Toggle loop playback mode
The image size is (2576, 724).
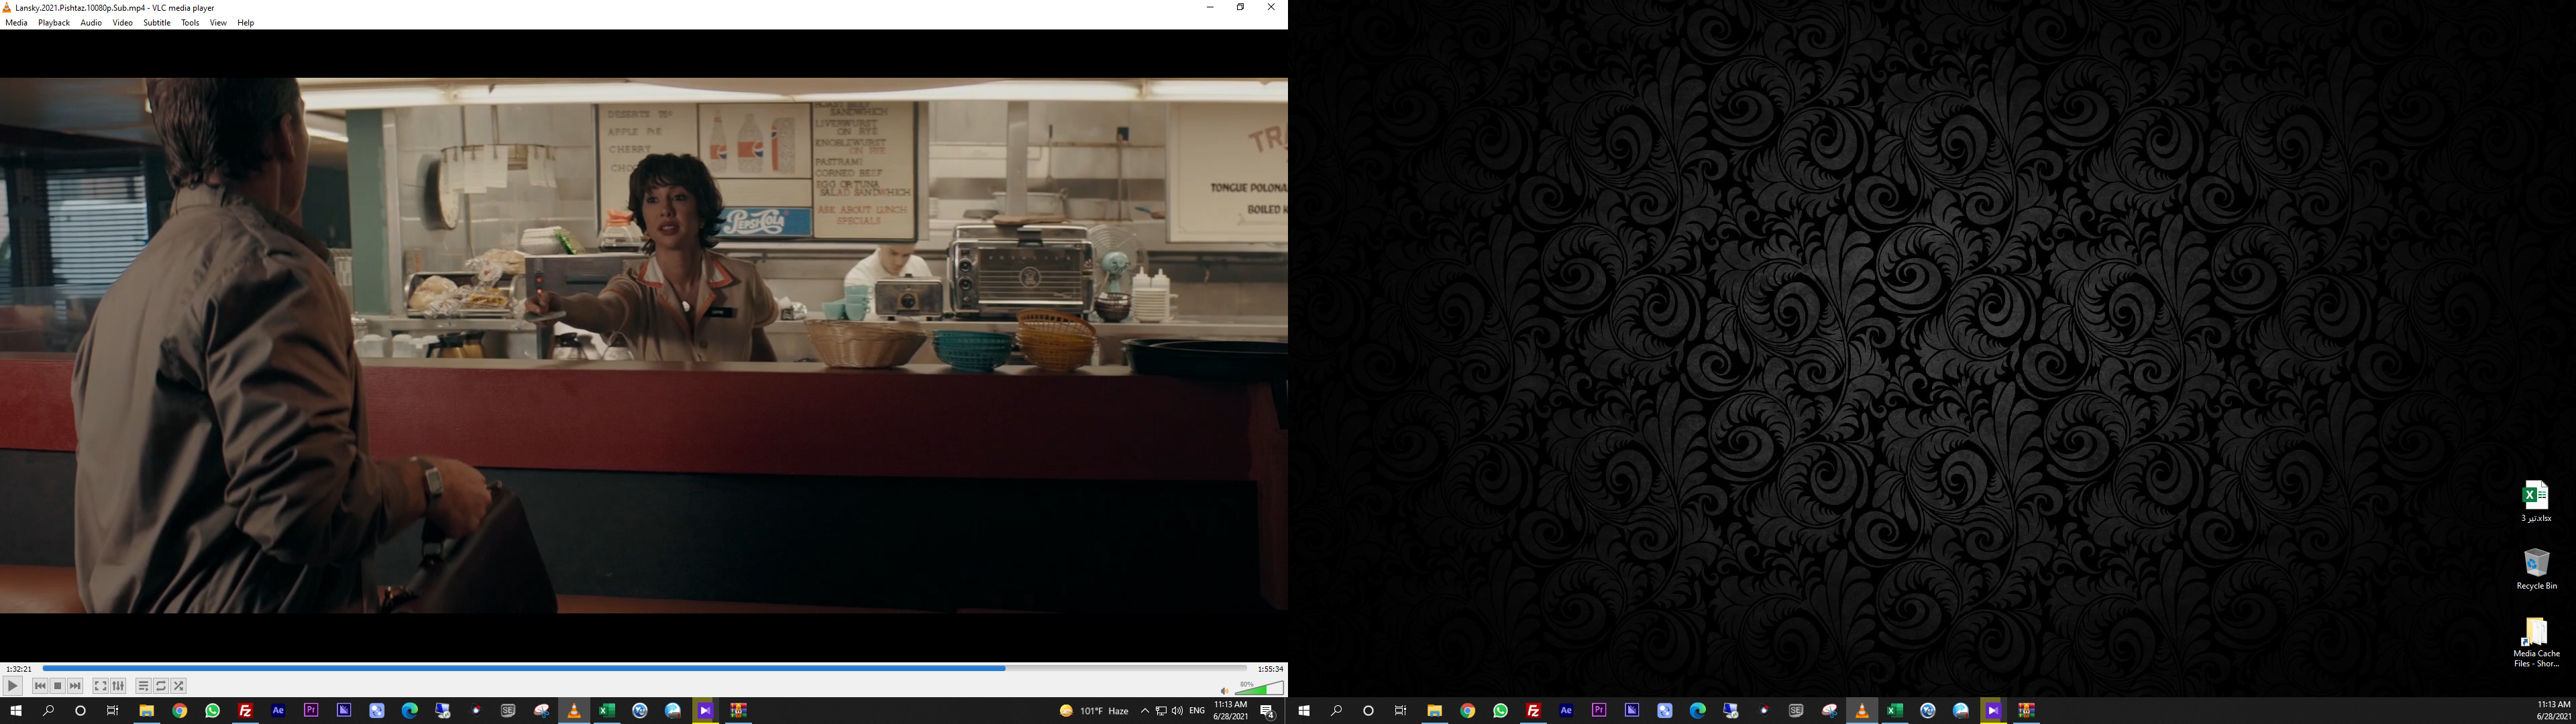(161, 686)
